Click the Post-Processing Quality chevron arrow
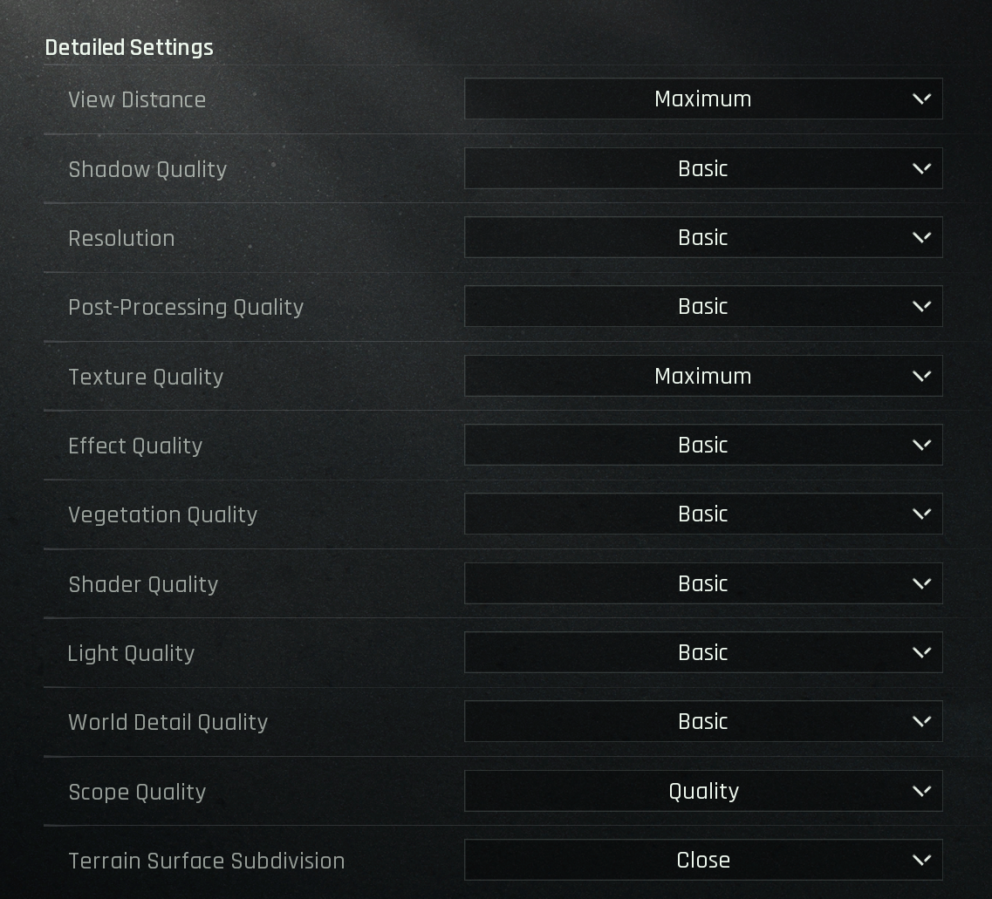This screenshot has width=992, height=899. pos(921,306)
